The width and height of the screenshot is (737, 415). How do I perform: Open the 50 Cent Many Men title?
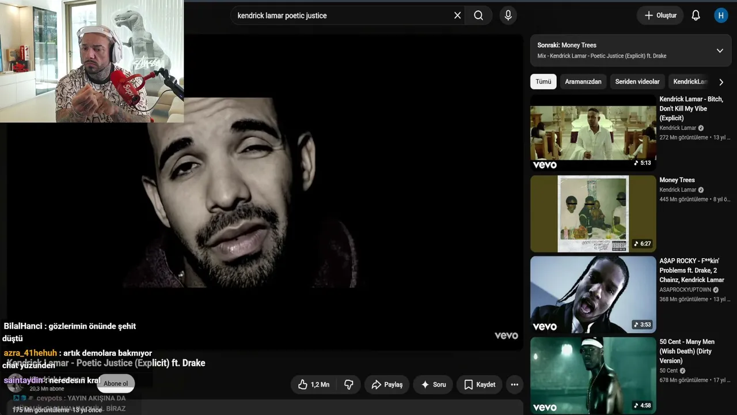coord(687,351)
